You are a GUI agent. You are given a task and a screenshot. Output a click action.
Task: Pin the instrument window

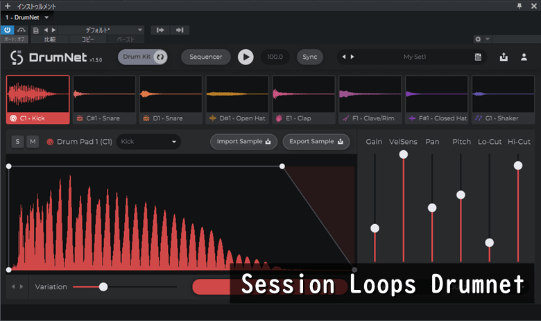(x=519, y=6)
